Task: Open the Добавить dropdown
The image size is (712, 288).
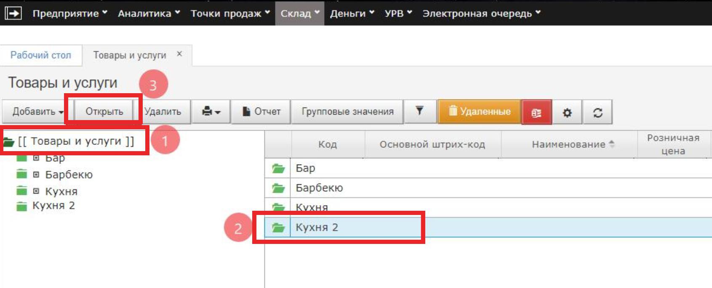Action: point(37,112)
